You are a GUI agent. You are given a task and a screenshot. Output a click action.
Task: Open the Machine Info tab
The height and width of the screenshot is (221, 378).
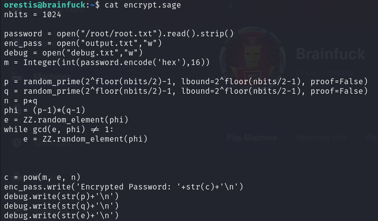pos(321,138)
